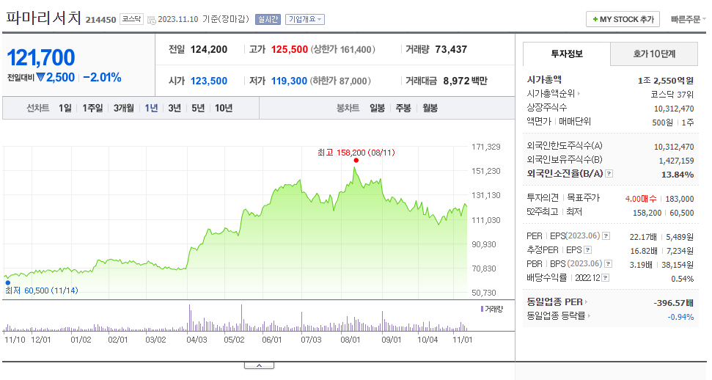Click the stock code 214450
Viewport: 712px width, 380px height.
pyautogui.click(x=100, y=20)
